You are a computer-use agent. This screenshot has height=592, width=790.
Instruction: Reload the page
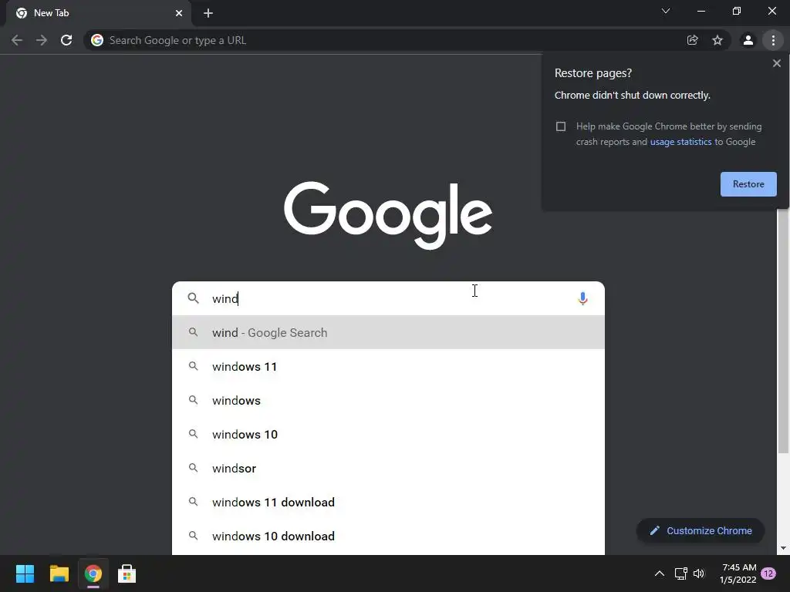[x=66, y=40]
